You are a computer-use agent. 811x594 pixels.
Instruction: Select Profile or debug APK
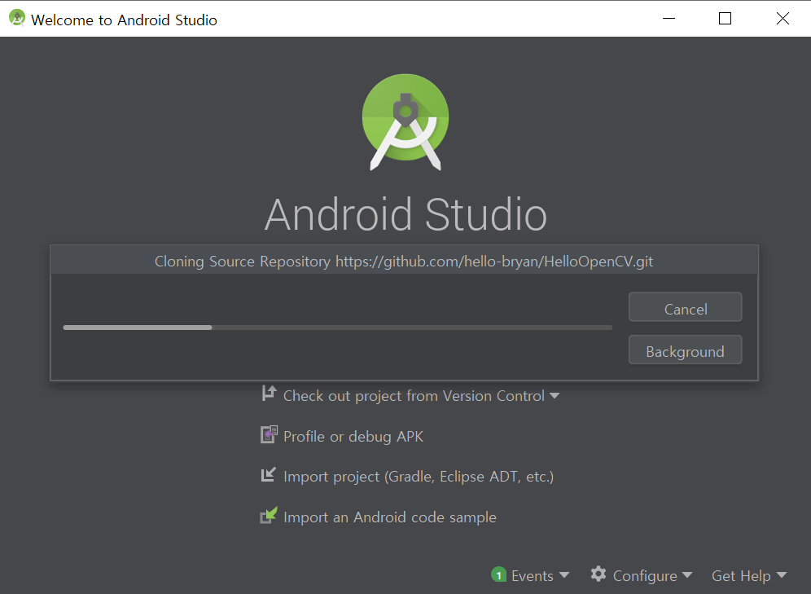[353, 437]
